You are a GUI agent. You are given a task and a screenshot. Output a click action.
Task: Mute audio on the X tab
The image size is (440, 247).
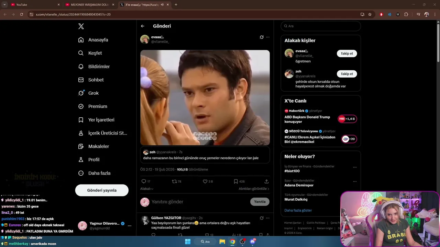click(162, 5)
